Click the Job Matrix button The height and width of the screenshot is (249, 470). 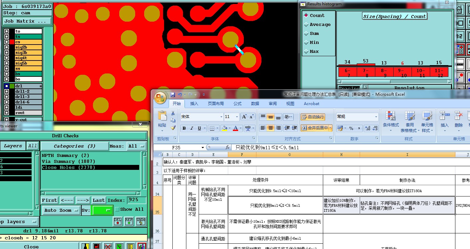point(27,21)
